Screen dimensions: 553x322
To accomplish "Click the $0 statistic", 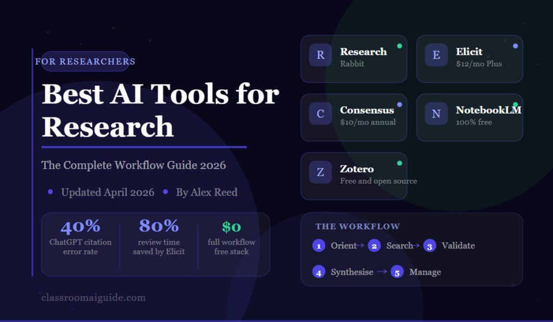I will [231, 227].
